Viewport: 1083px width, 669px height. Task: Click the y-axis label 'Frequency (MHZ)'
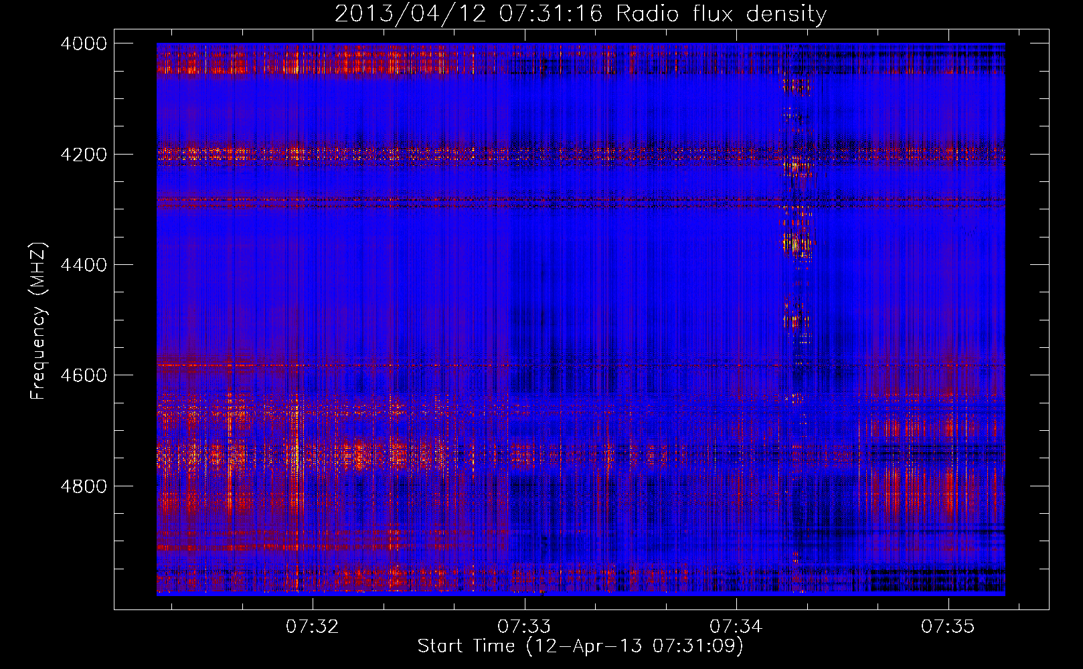(39, 321)
